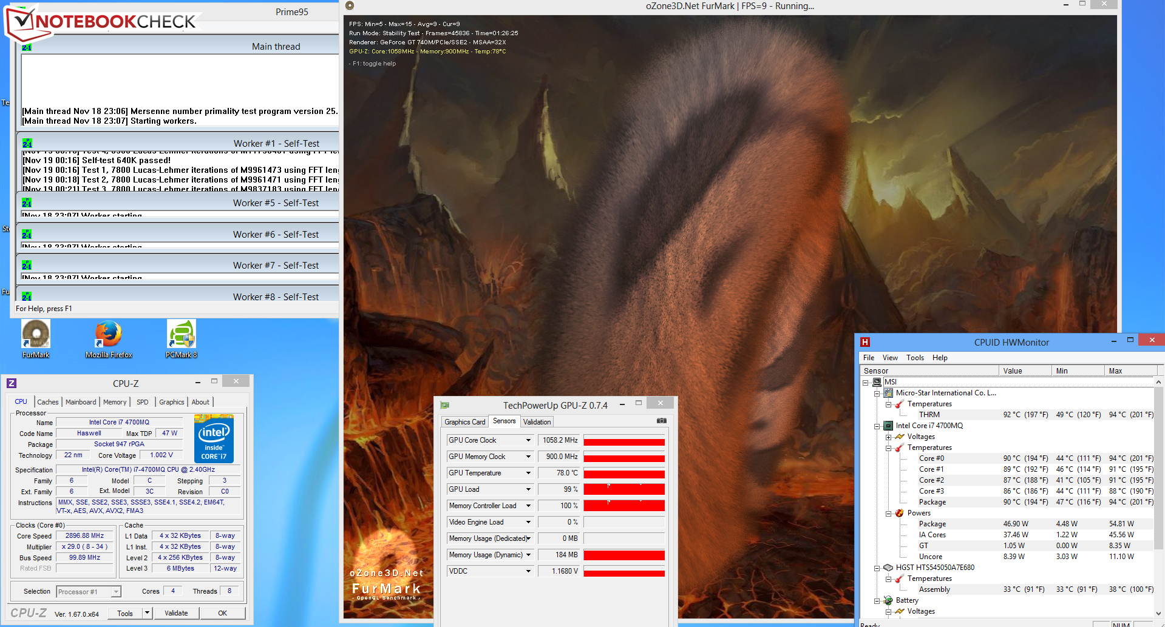Switch to the Graphics tab in CPU-Z
1165x627 pixels.
pyautogui.click(x=172, y=402)
